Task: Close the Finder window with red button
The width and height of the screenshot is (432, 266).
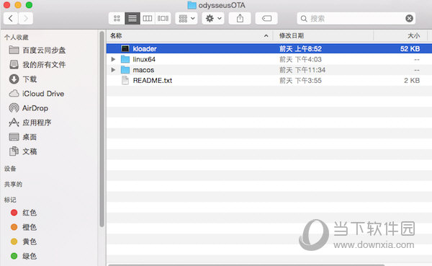Action: point(7,5)
